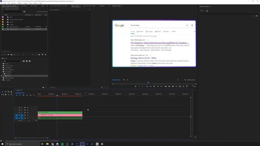
Task: Toggle track lock on V1
Action: point(19,115)
